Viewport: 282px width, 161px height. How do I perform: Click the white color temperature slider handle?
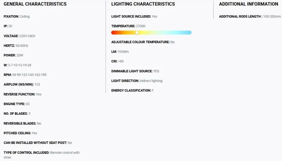137,33
